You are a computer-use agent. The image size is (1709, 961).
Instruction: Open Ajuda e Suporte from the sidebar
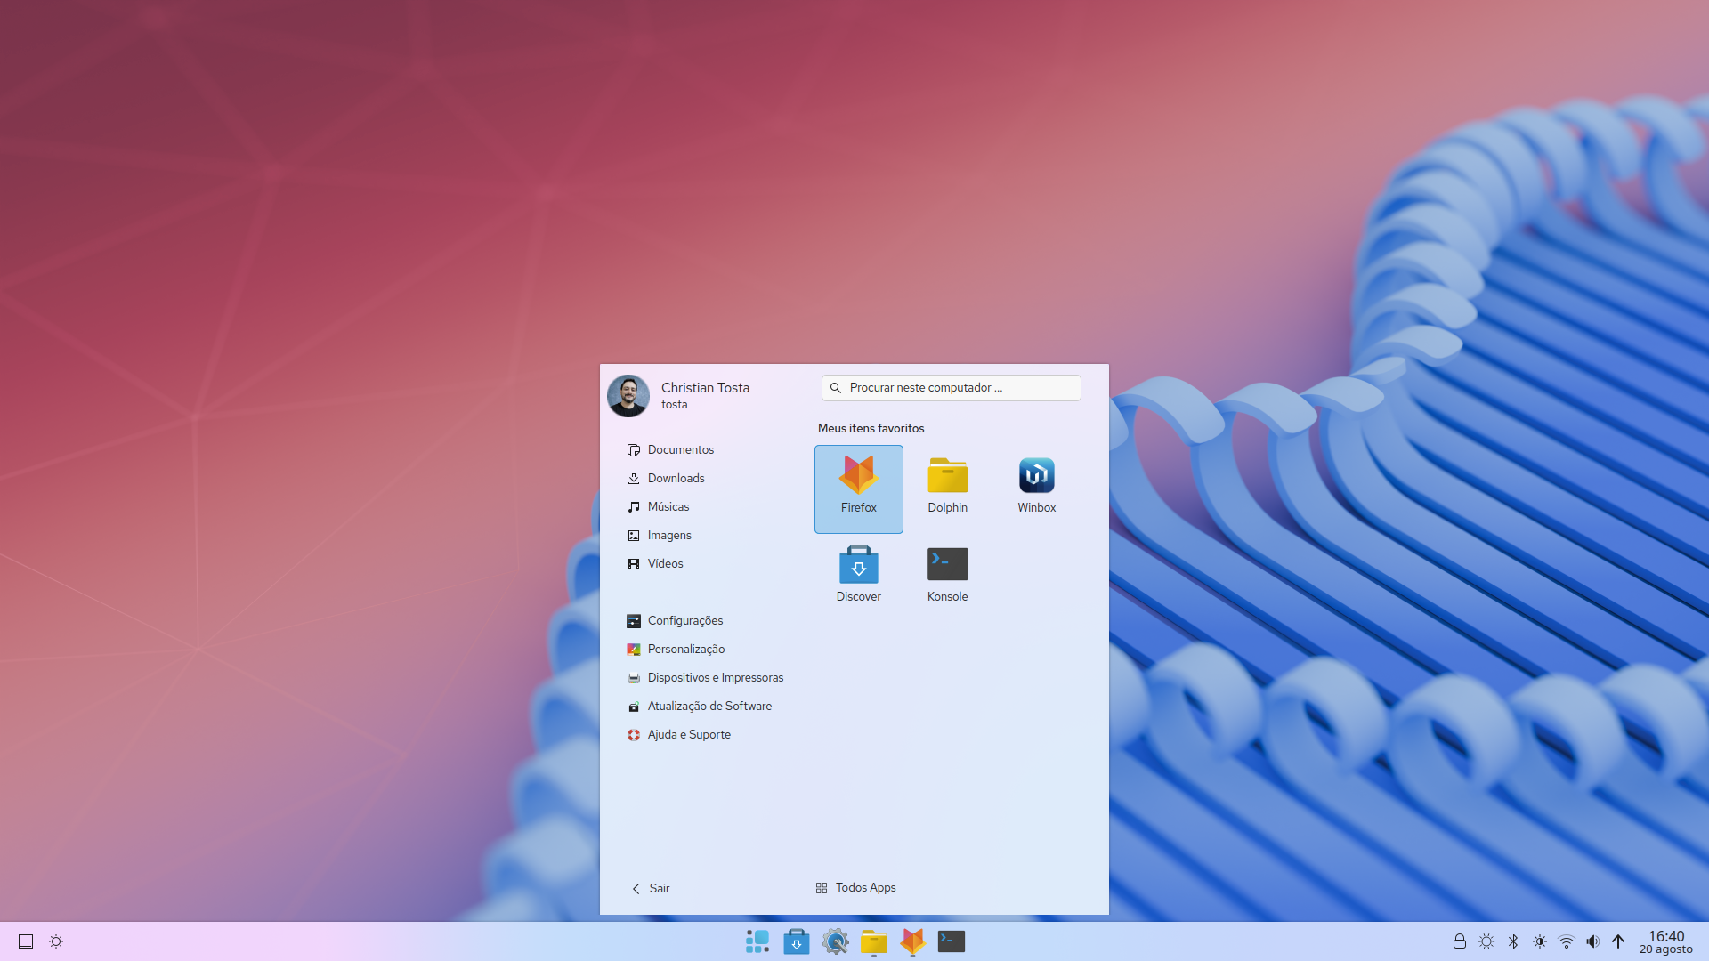point(689,734)
